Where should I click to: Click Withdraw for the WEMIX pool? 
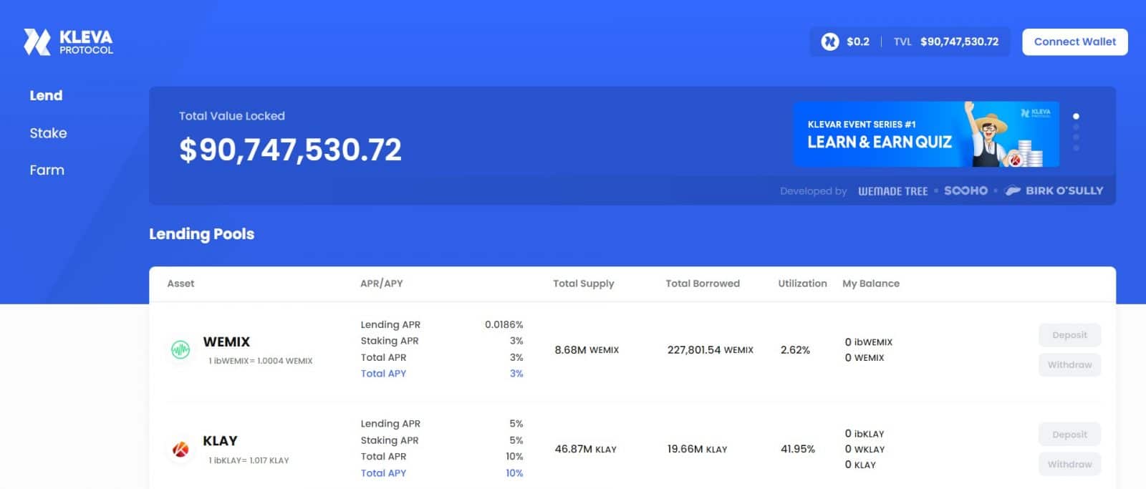click(x=1069, y=365)
